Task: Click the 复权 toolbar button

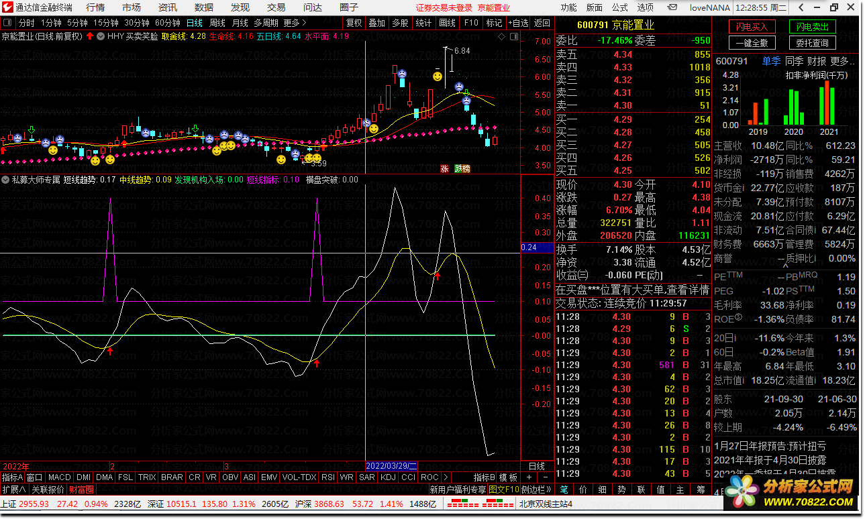Action: [354, 23]
